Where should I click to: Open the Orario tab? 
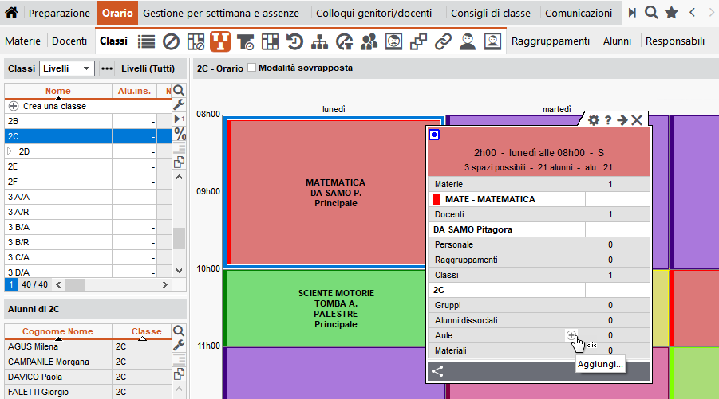[x=117, y=13]
